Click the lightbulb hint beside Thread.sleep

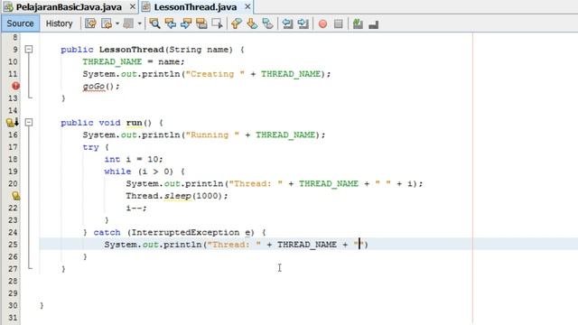[x=15, y=196]
